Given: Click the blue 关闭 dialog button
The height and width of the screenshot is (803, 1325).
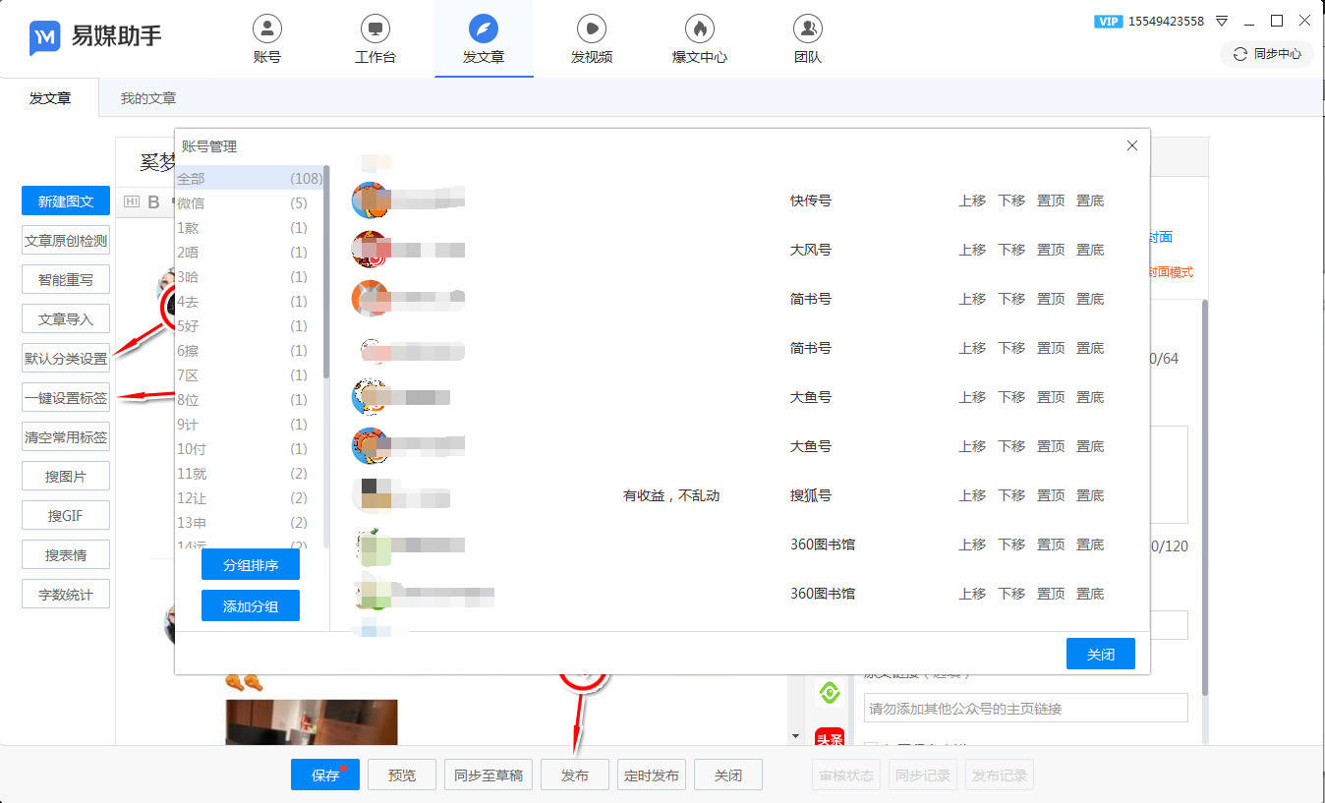Looking at the screenshot, I should (1101, 654).
